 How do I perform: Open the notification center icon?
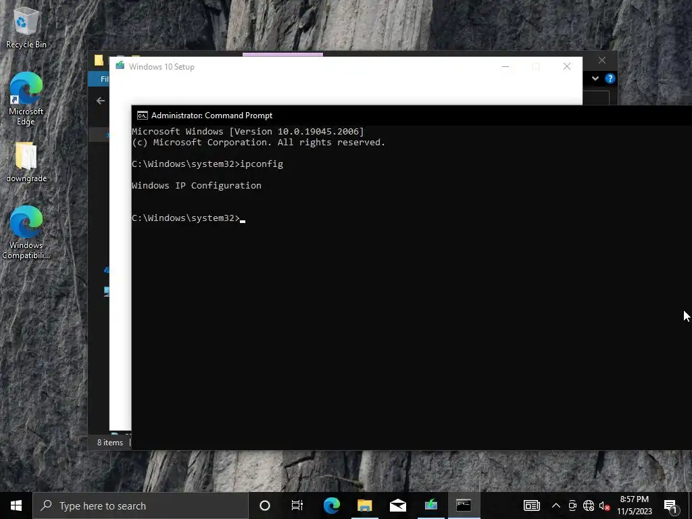(x=670, y=505)
